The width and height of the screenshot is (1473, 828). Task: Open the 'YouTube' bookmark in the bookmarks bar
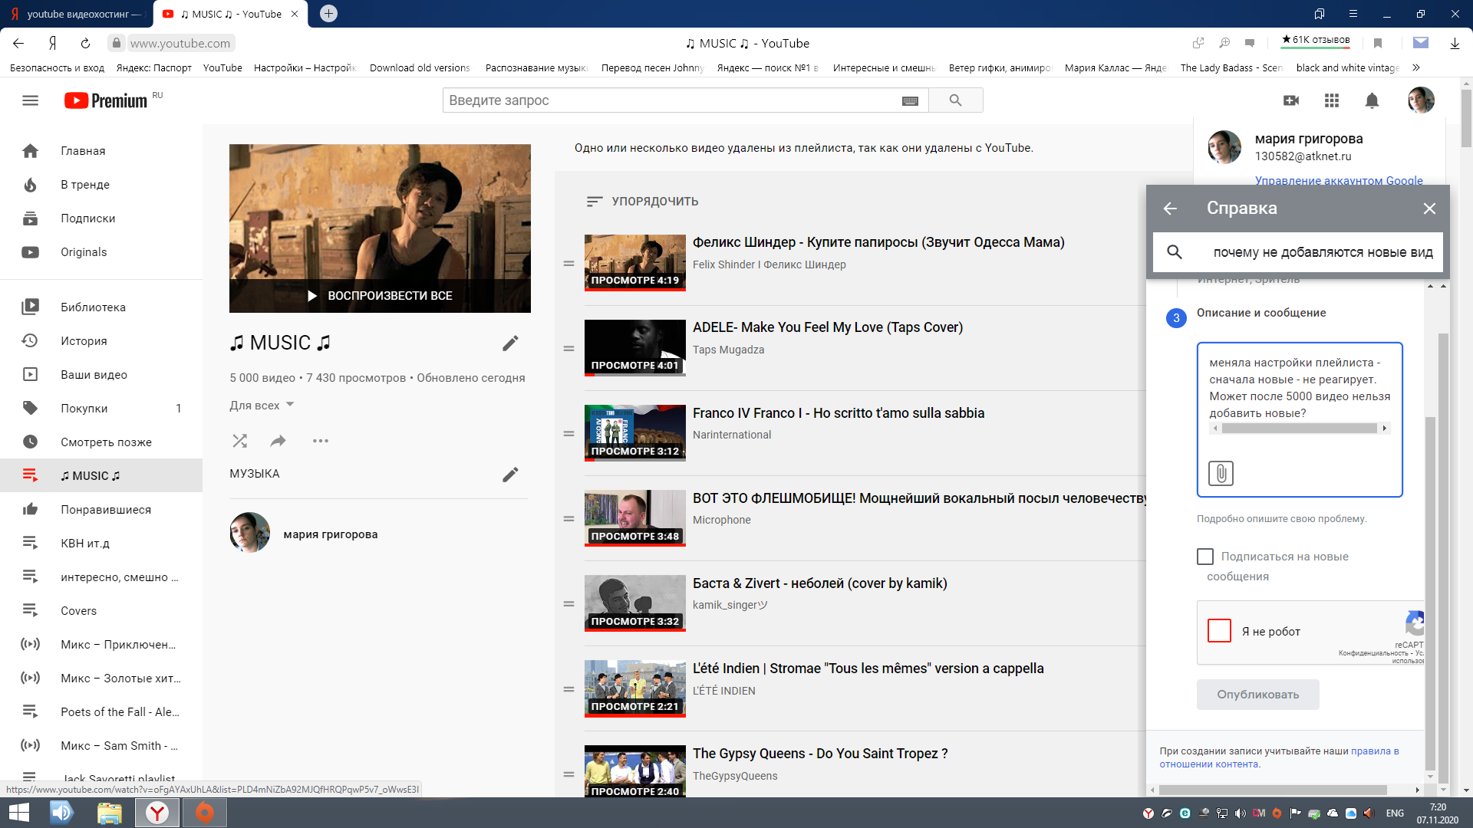click(222, 68)
